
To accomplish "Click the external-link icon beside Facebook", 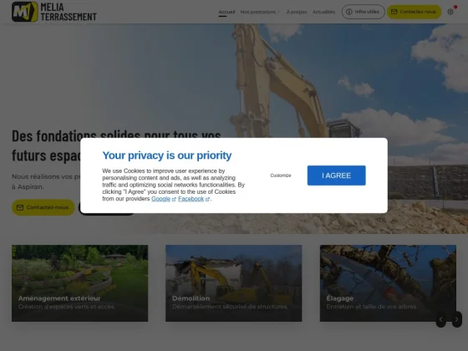I will click(207, 200).
